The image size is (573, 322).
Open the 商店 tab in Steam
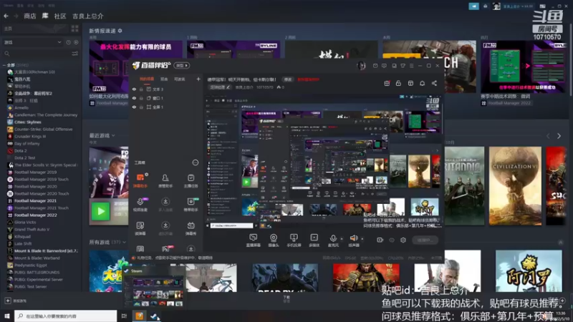30,16
